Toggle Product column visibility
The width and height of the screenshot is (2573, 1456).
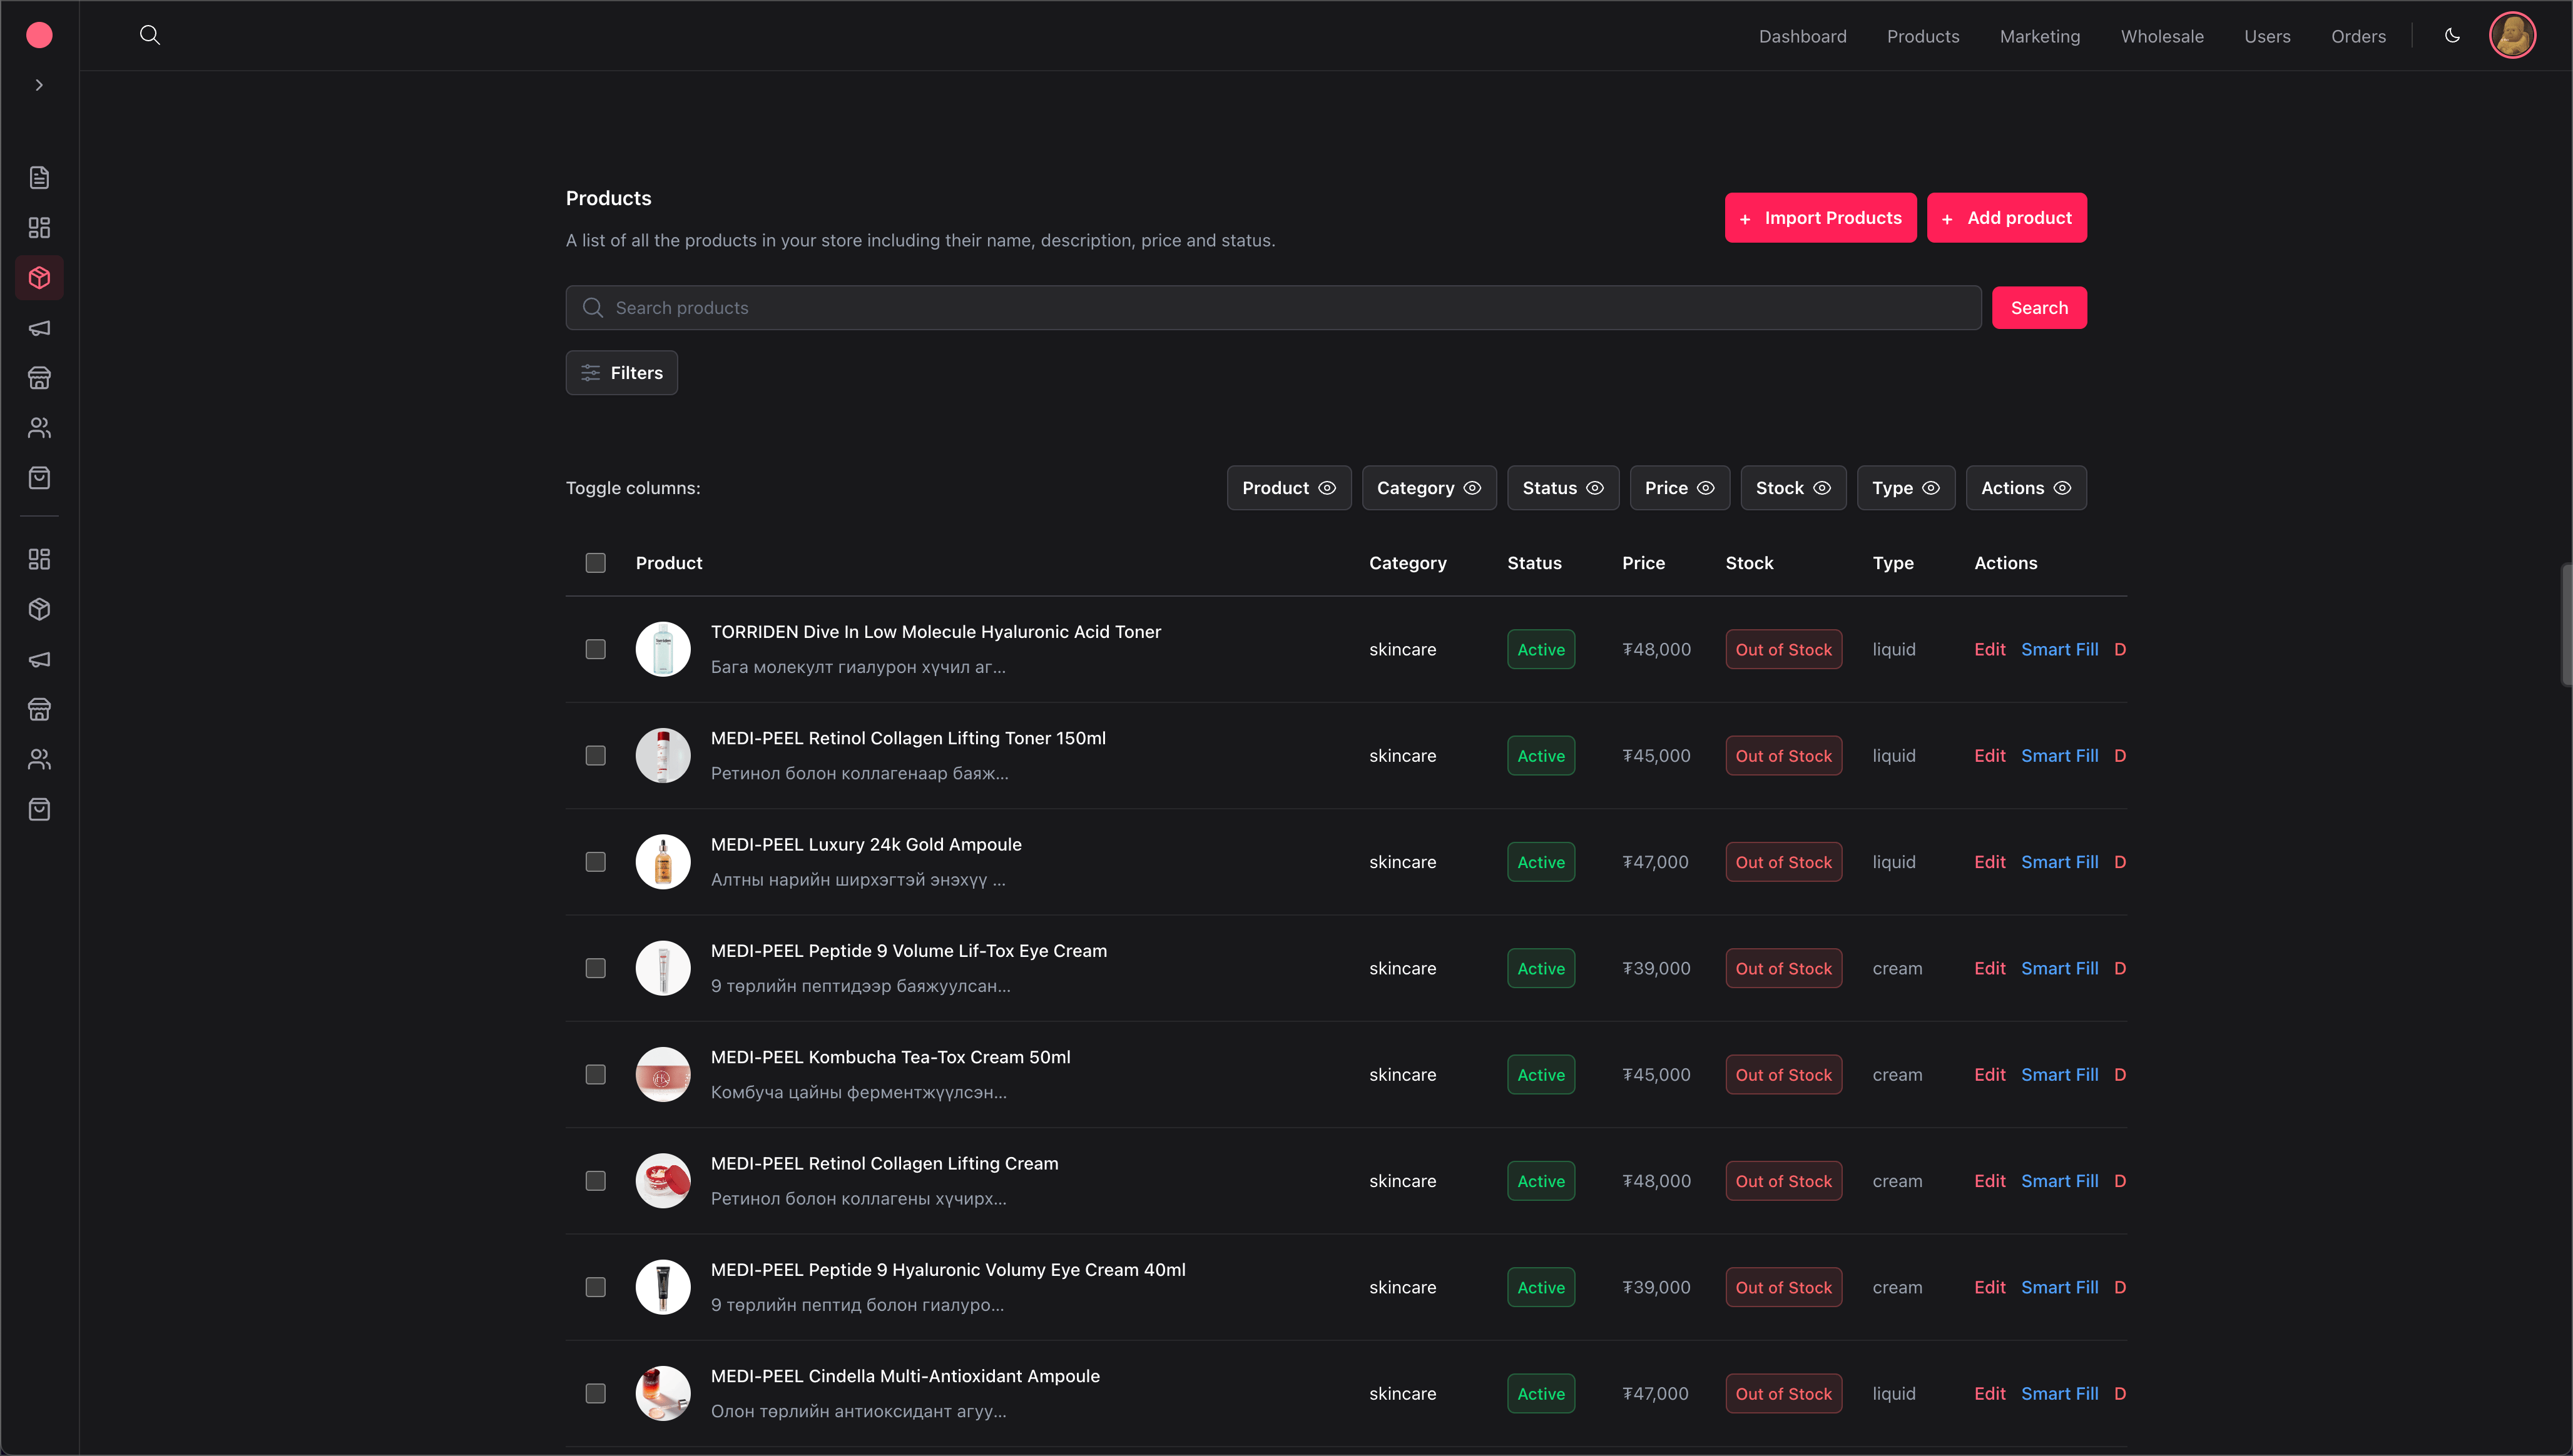(1288, 488)
